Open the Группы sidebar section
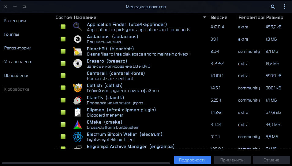Viewport: 292px width, 166px height. 12,34
